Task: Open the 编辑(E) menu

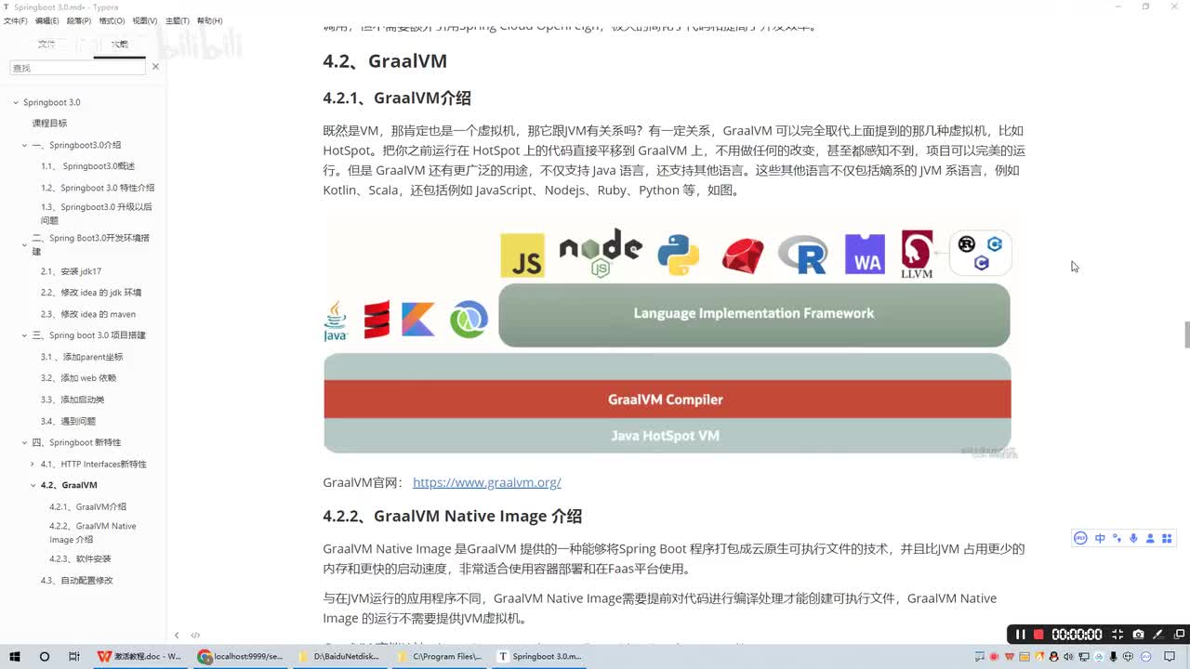Action: [47, 20]
